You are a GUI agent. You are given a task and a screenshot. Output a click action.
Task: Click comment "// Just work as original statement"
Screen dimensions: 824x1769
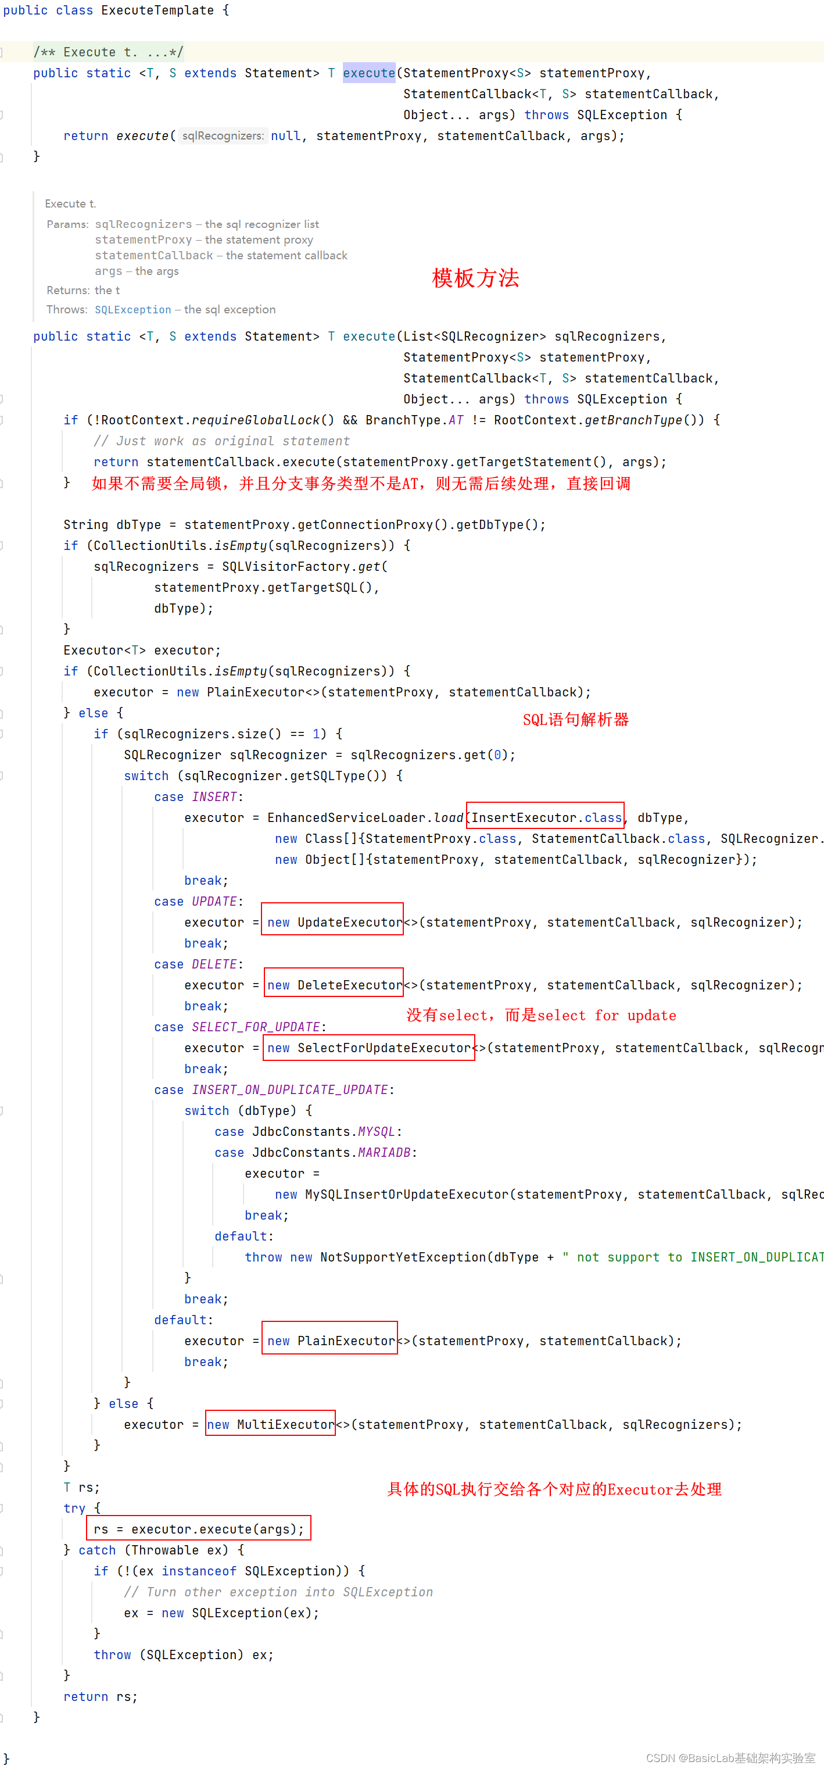pyautogui.click(x=222, y=441)
